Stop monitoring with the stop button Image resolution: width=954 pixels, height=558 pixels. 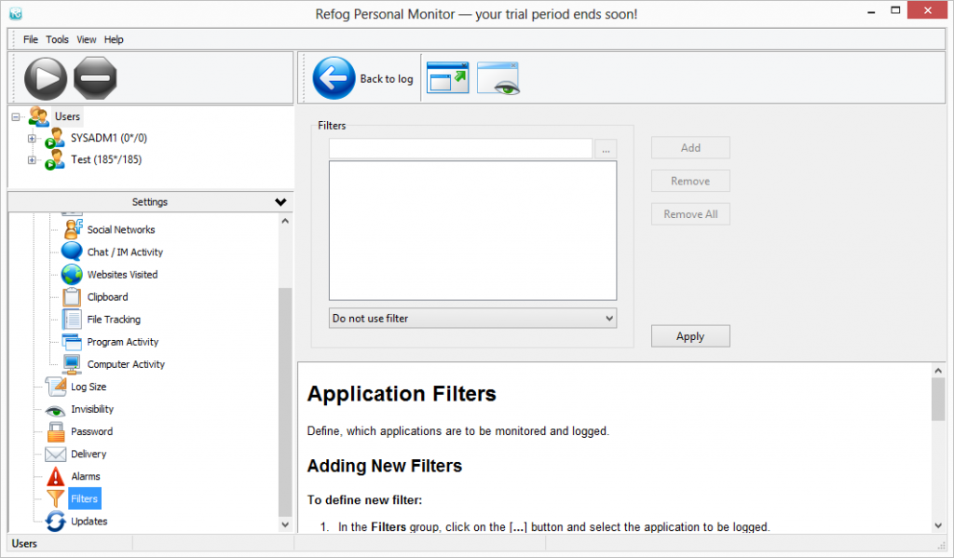click(95, 78)
